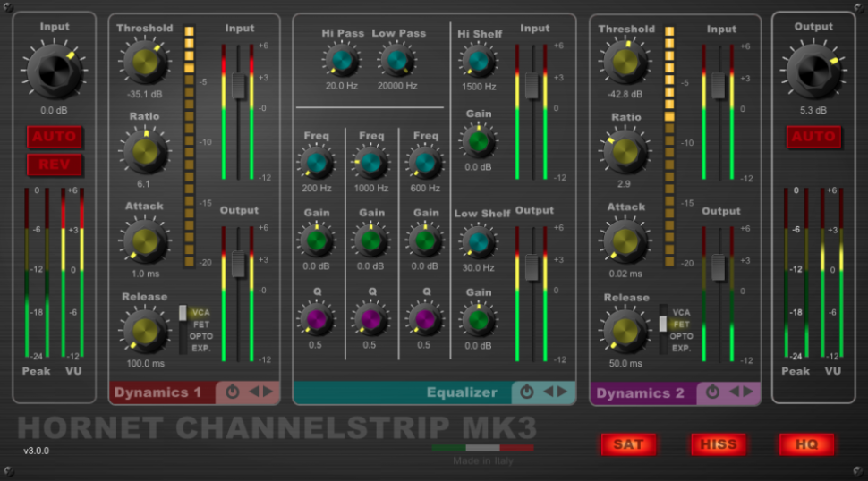Screen dimensions: 868x481
Task: Move Dynamics 2 module right with arrow
Action: [746, 392]
